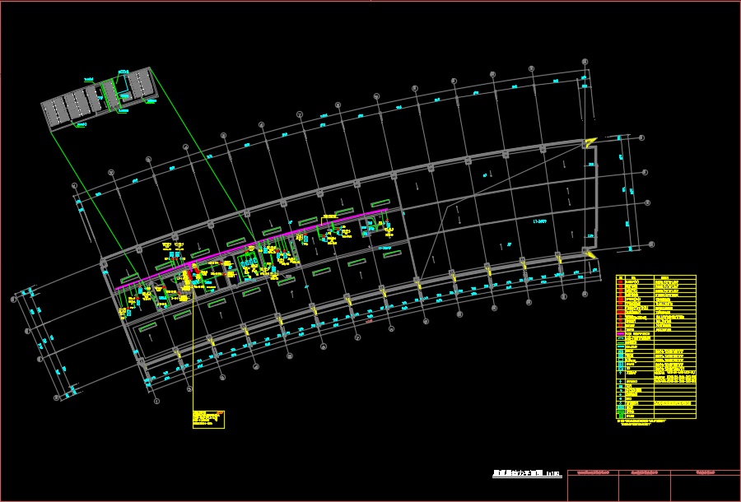The image size is (741, 502).
Task: Select grid bubble 1 below the building's left end
Action: [x=156, y=401]
